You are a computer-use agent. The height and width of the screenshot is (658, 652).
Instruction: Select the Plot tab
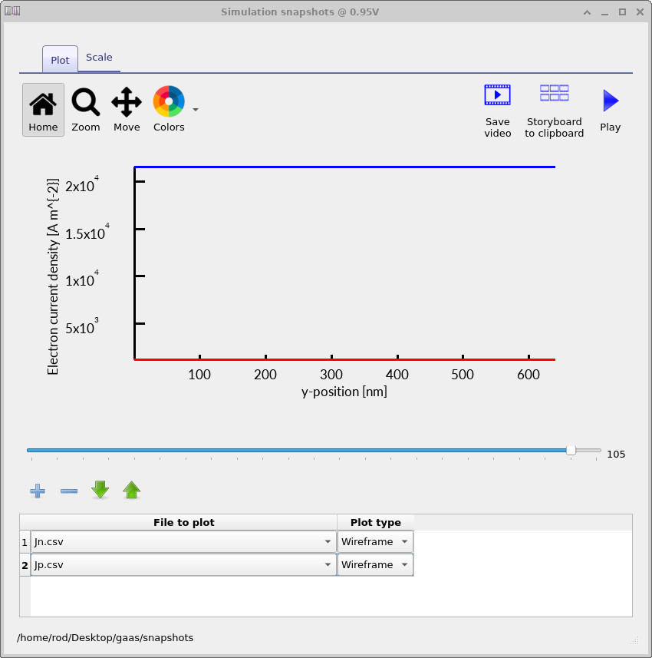60,60
